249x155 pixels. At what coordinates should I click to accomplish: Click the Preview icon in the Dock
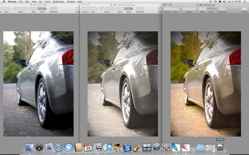coord(98,148)
